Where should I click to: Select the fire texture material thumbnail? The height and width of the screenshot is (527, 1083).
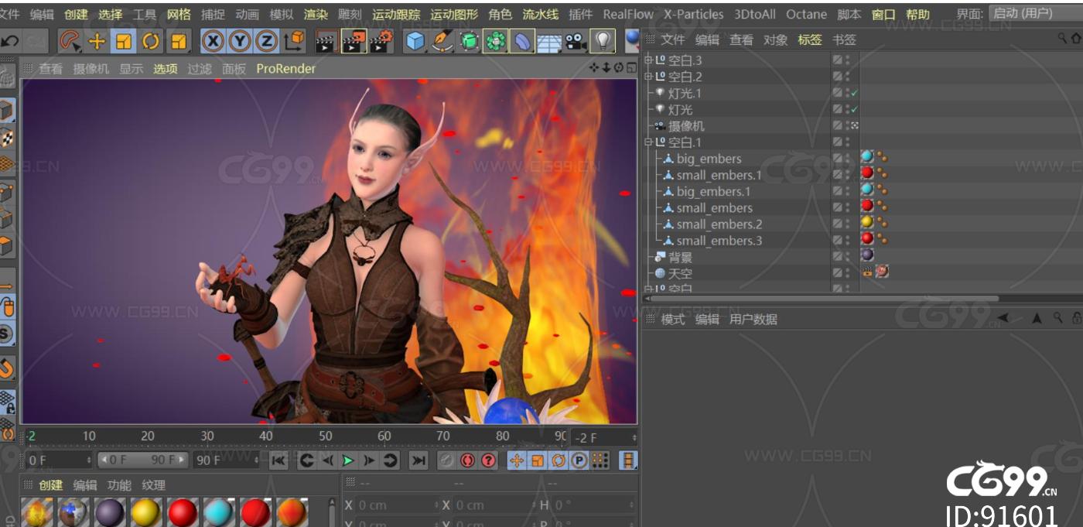point(37,513)
